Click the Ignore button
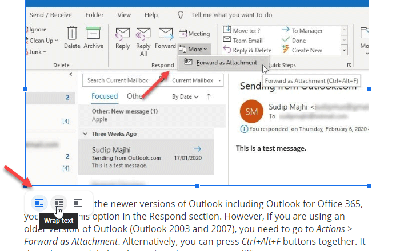 click(x=36, y=30)
